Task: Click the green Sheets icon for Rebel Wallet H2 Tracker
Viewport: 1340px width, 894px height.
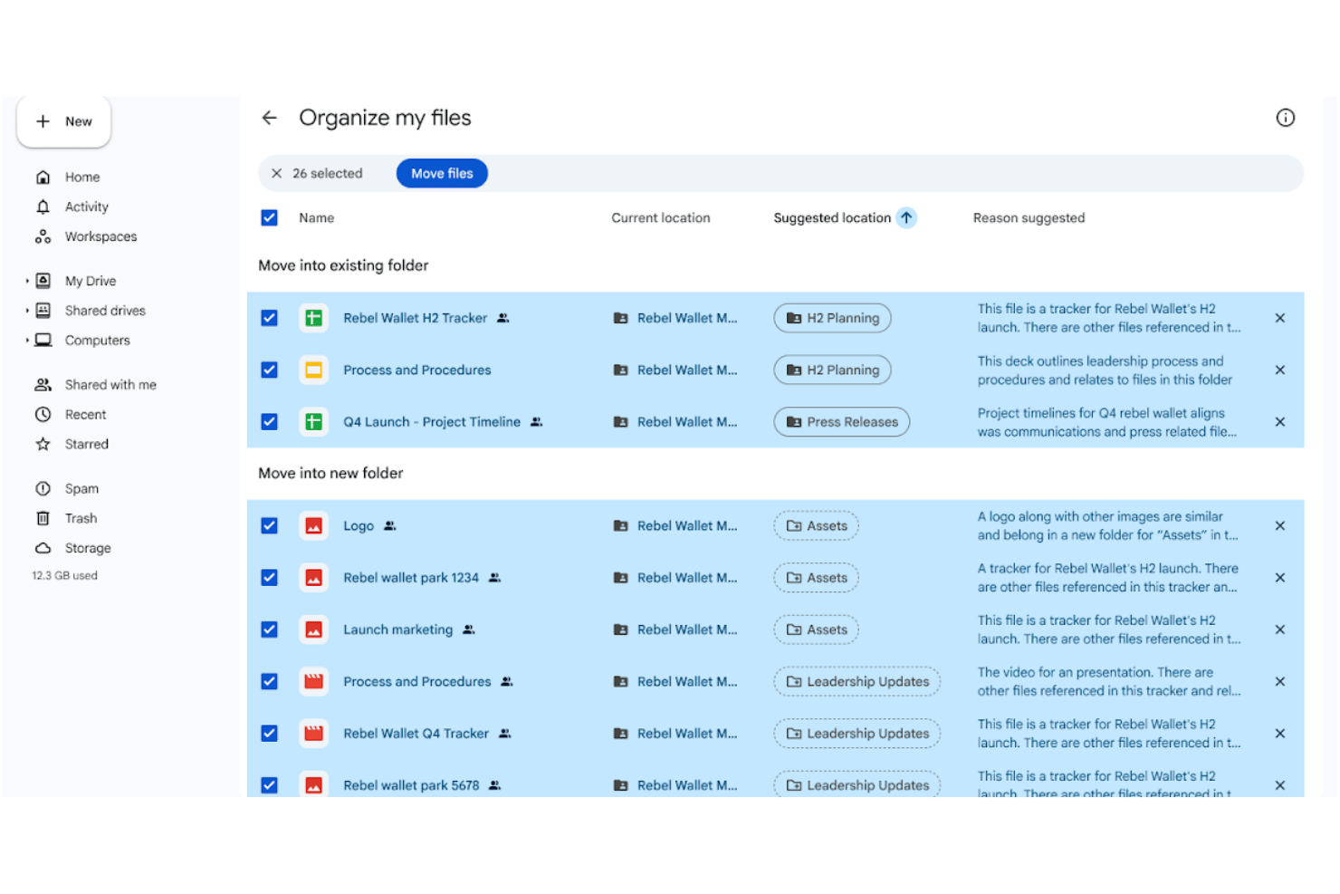Action: pyautogui.click(x=313, y=318)
